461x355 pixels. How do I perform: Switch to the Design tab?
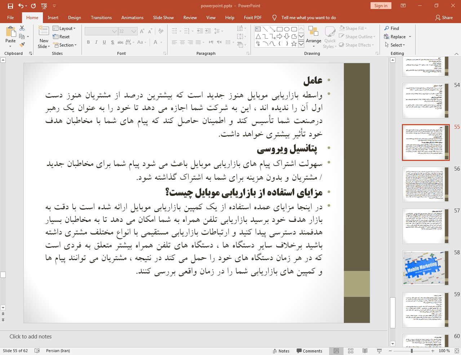coord(74,18)
